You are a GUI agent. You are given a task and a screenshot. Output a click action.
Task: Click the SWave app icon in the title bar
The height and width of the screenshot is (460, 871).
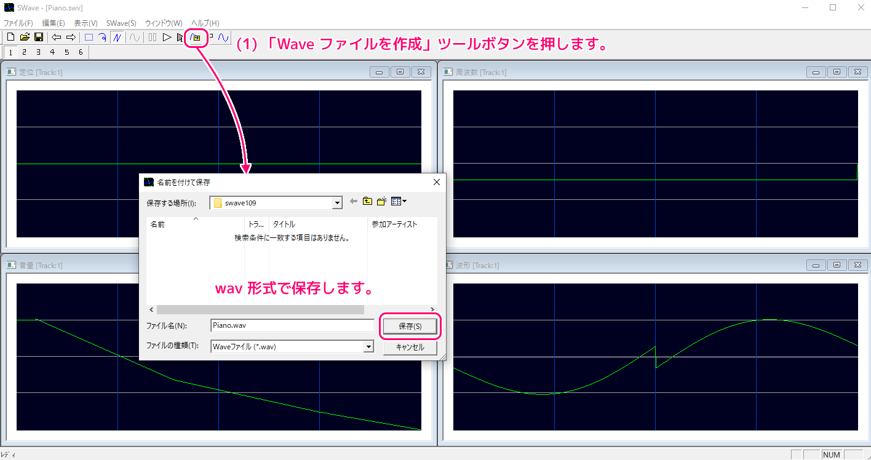(9, 8)
